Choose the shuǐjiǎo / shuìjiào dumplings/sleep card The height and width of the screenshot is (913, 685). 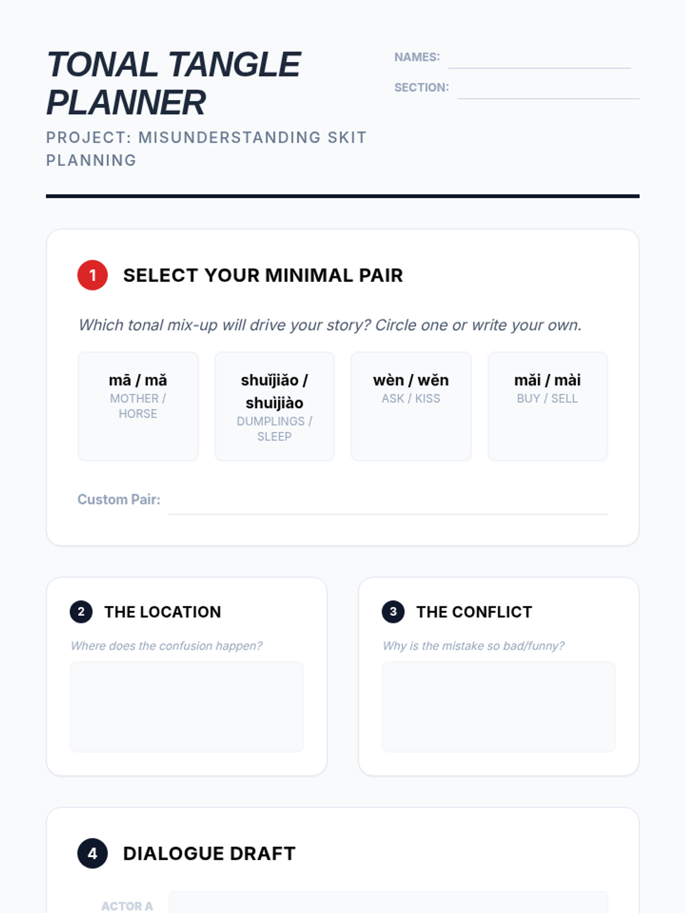click(275, 406)
